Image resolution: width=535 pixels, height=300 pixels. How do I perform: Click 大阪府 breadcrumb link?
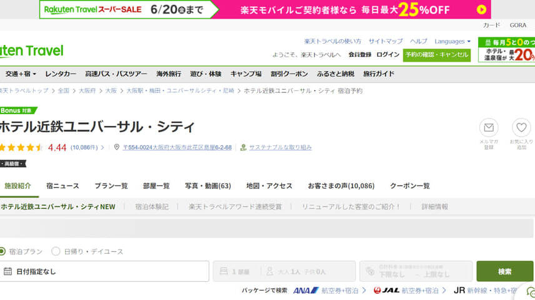click(87, 91)
